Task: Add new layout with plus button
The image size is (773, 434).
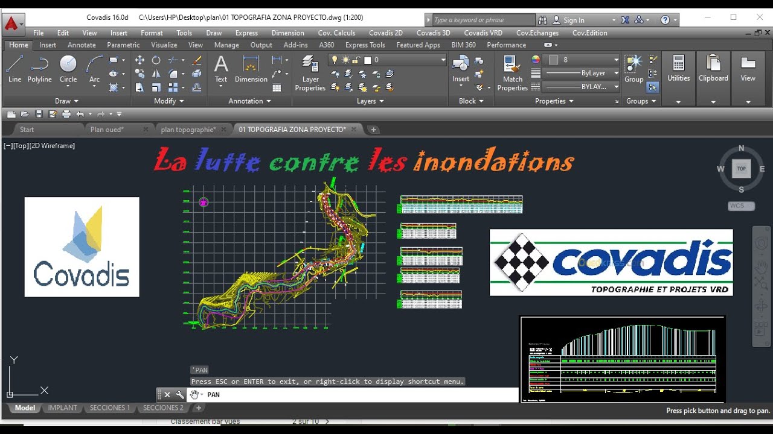Action: [198, 408]
